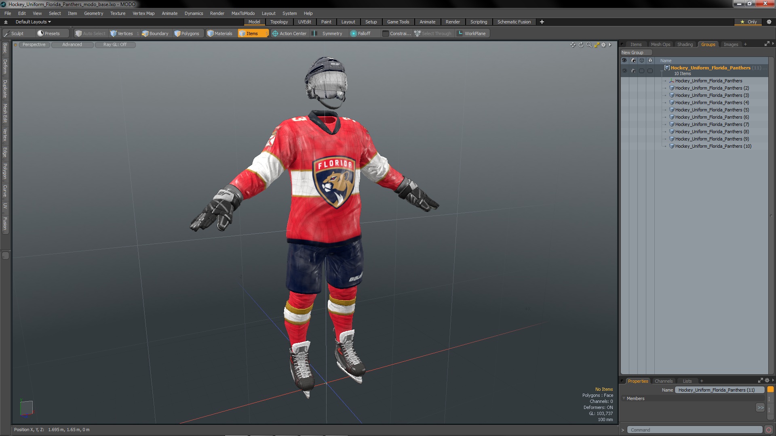Expand the Groups panel to fullscreen
Viewport: 776px width, 436px height.
[x=767, y=44]
